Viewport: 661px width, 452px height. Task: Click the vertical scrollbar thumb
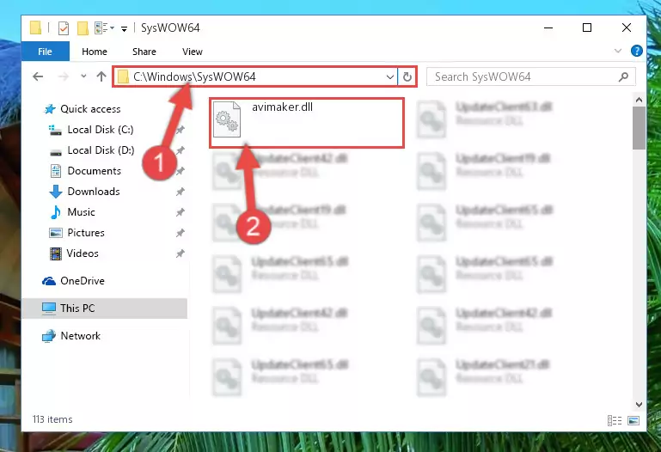(639, 128)
